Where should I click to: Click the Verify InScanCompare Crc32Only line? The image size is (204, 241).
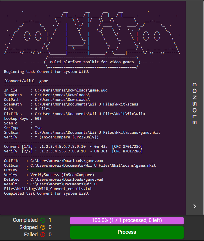[51, 137]
